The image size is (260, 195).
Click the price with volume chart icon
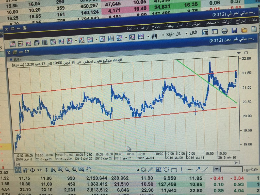(141, 37)
